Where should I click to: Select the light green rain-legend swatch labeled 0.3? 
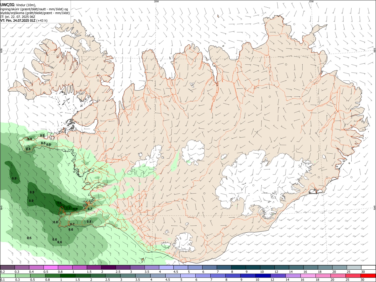(23, 276)
